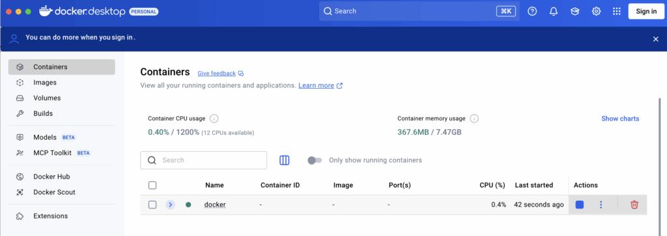The height and width of the screenshot is (236, 667).
Task: Click the Docker Desktop whale logo
Action: coord(46,11)
